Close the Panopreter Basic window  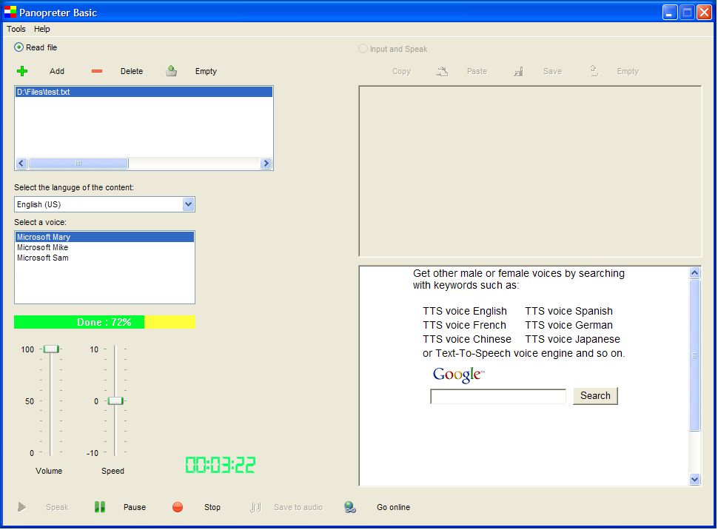tap(704, 13)
